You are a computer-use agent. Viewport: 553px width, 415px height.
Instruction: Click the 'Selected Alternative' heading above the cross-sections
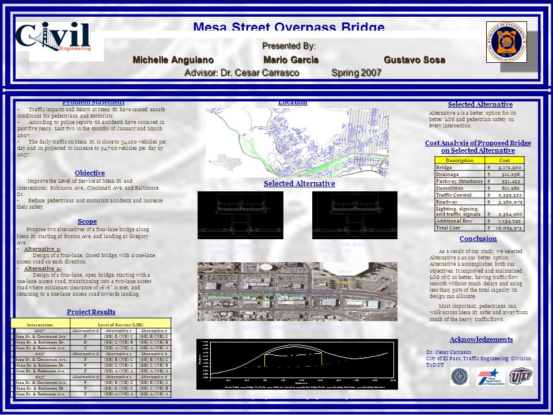[x=300, y=183]
